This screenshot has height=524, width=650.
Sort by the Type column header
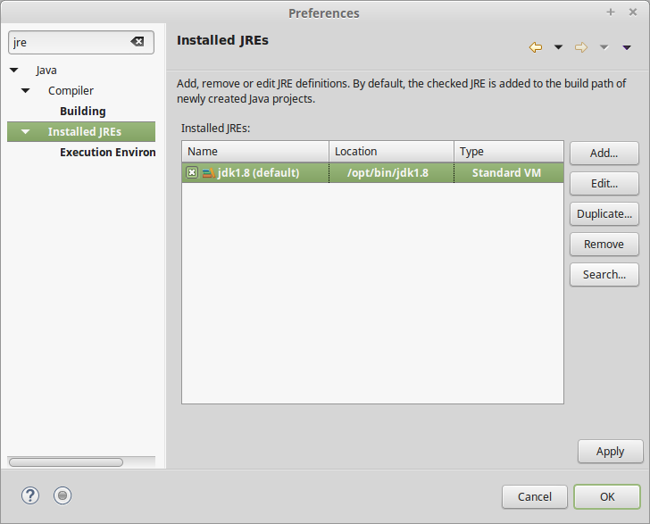point(509,152)
